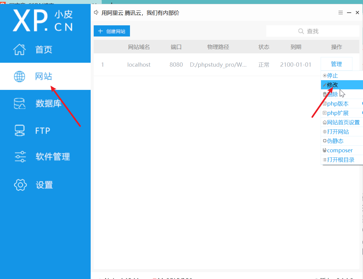Image resolution: width=363 pixels, height=279 pixels.
Task: Click the 用阿里云 腾讯云 announcement text
Action: (140, 13)
